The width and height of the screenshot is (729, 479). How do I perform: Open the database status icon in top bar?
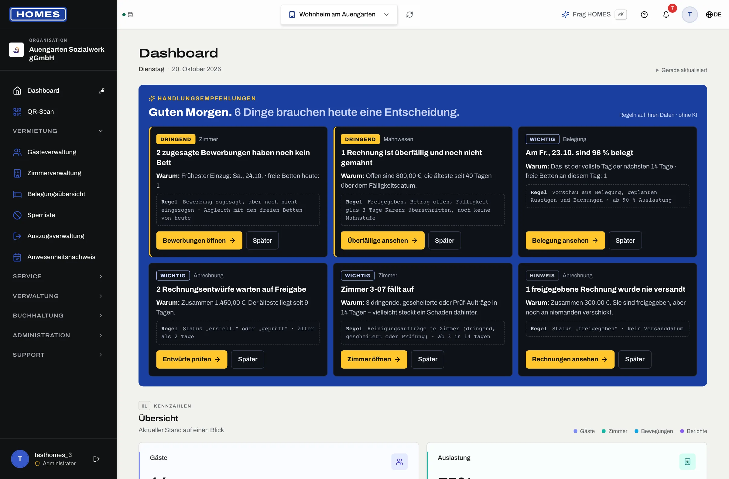(x=130, y=14)
